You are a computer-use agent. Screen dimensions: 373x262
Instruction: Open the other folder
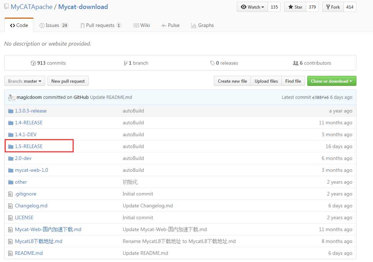pos(21,182)
